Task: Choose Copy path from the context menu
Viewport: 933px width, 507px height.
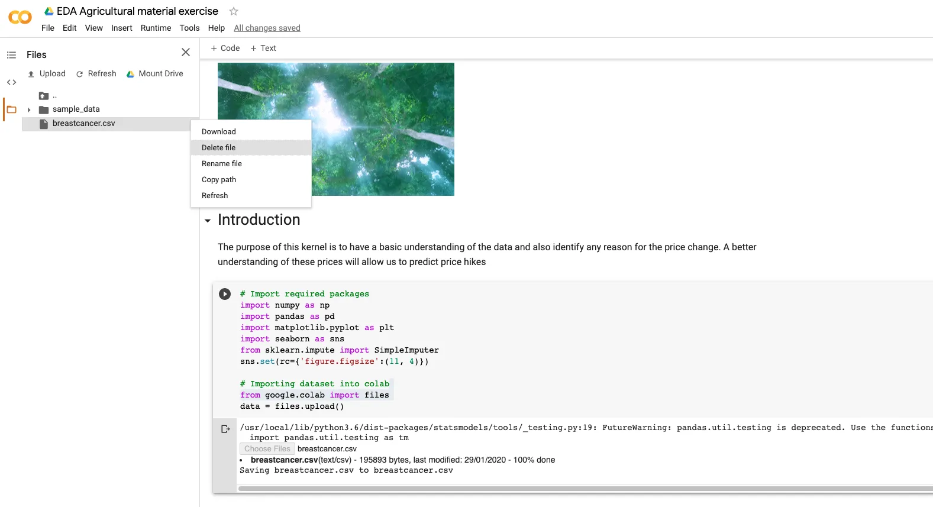Action: coord(251,179)
